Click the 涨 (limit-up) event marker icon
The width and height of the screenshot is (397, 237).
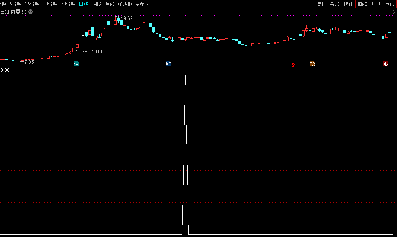[386, 64]
